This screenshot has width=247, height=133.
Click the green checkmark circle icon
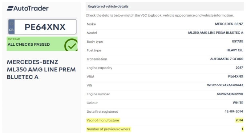pos(71,45)
